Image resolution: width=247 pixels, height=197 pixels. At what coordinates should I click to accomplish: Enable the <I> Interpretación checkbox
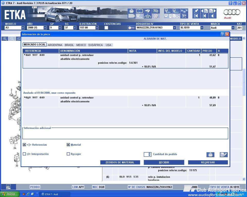pos(24,154)
